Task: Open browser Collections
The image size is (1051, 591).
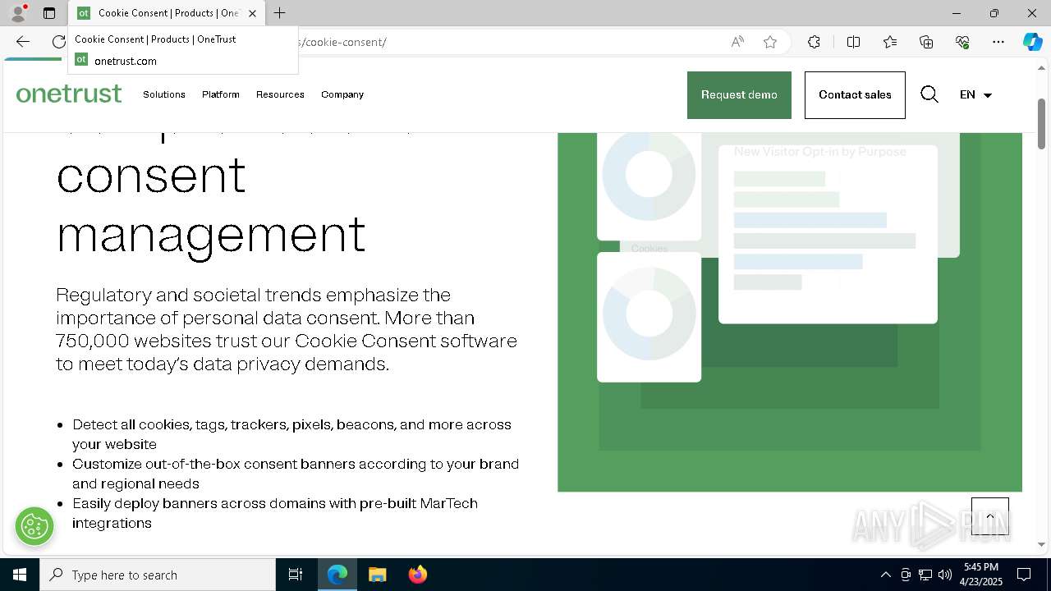Action: click(926, 42)
